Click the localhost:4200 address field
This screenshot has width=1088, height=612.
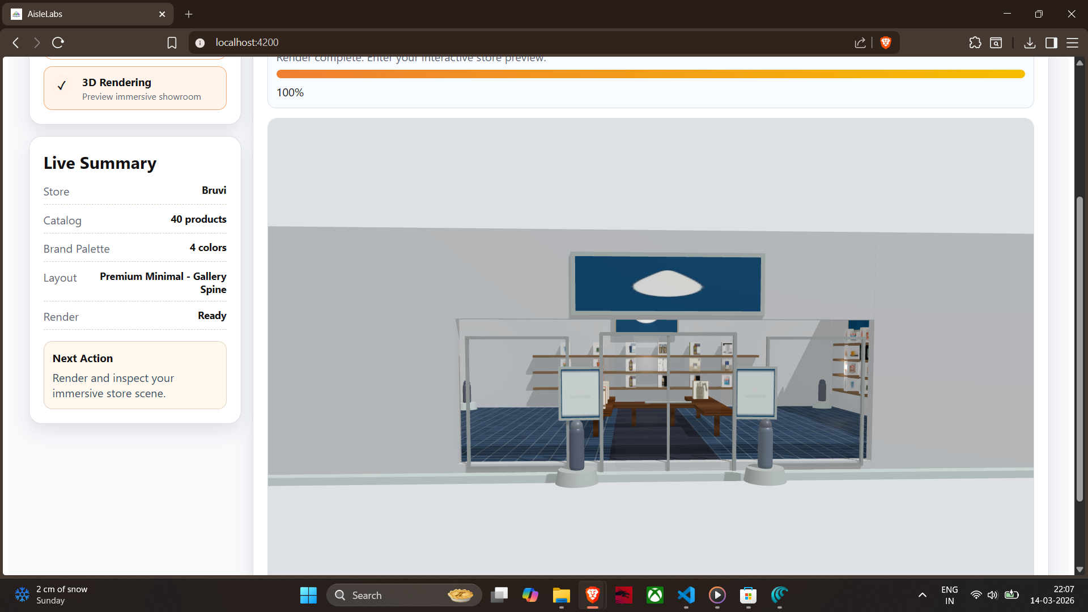click(510, 42)
